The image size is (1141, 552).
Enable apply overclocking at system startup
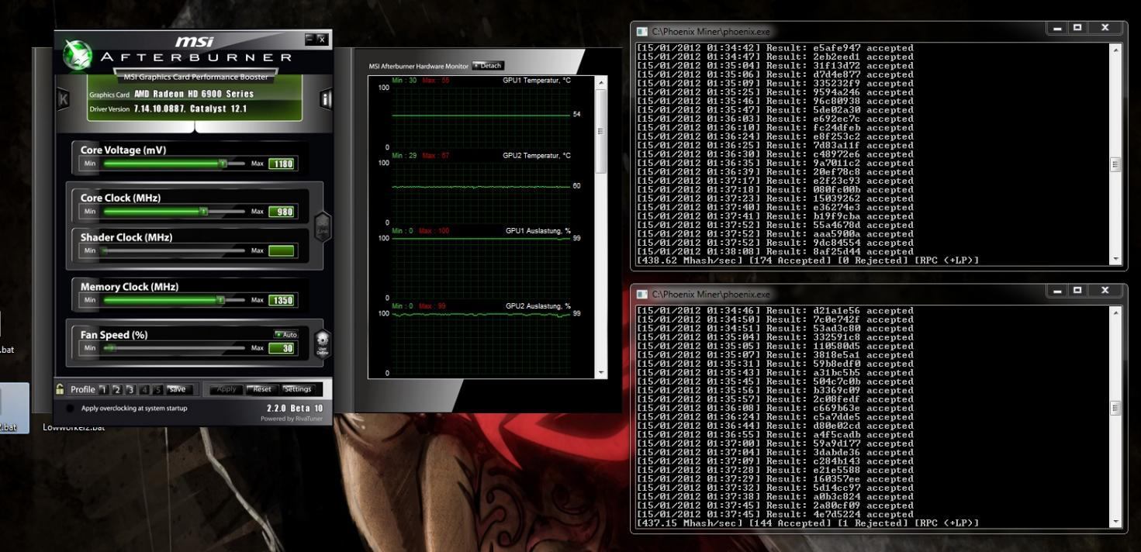[71, 409]
